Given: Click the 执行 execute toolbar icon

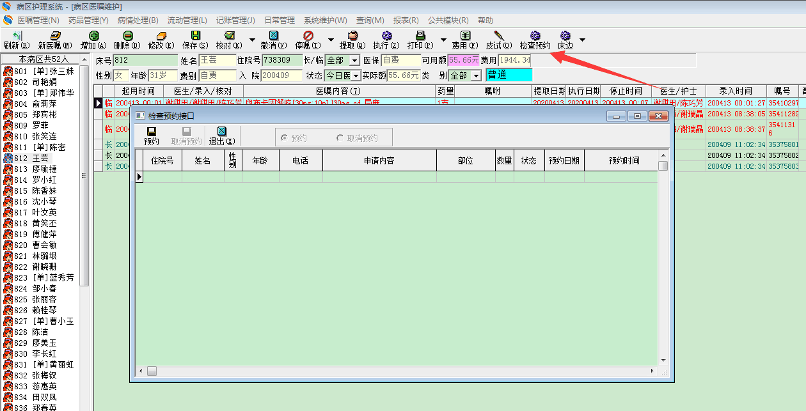Looking at the screenshot, I should point(386,36).
